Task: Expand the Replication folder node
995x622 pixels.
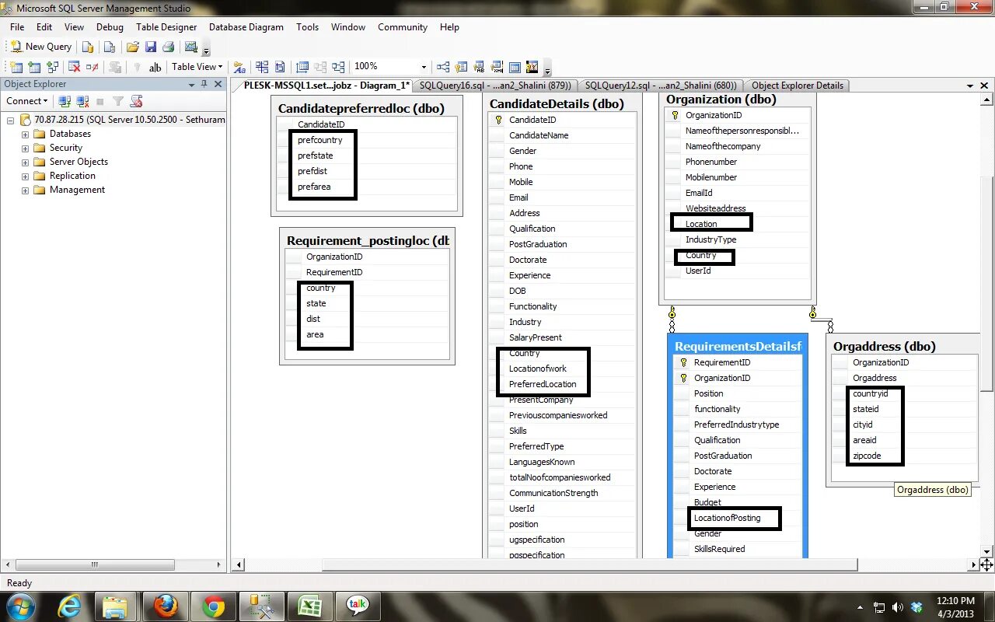Action: (x=25, y=176)
